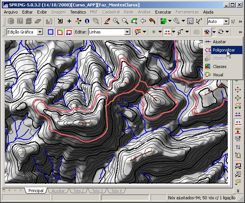The image size is (245, 203).
Task: Click the info tool icon
Action: tap(87, 21)
